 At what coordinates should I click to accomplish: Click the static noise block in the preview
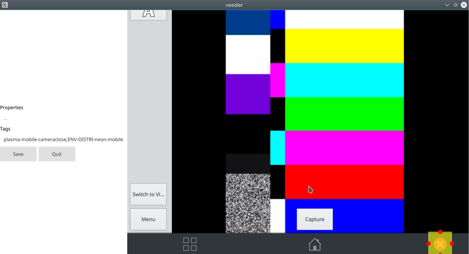tap(248, 203)
